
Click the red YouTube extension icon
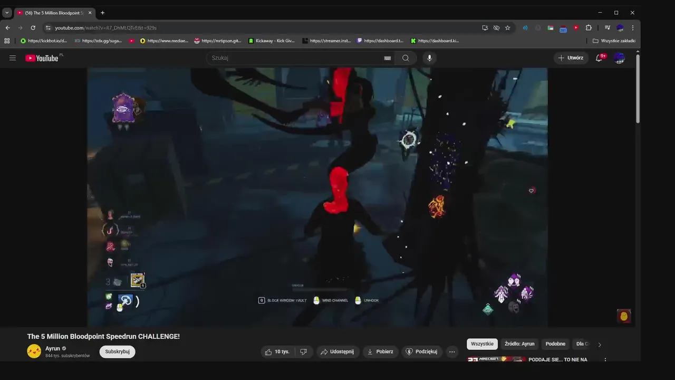576,27
